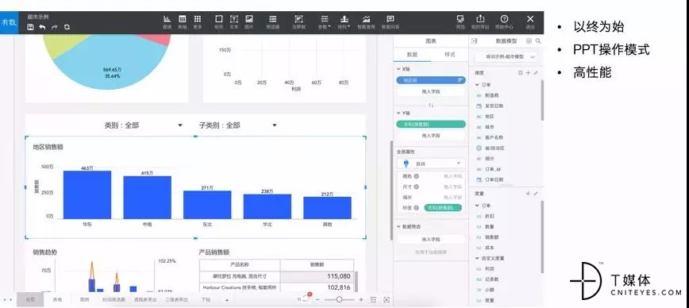This screenshot has width=689, height=308.
Task: Collapse the 自定义度量 group
Action: tap(478, 258)
